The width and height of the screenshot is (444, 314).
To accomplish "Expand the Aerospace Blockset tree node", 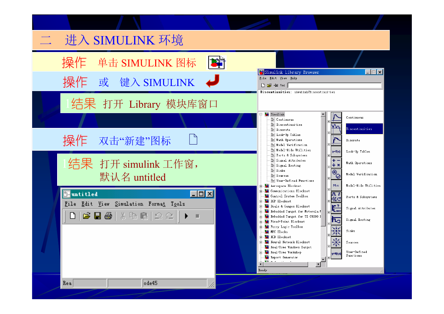I will pyautogui.click(x=261, y=186).
